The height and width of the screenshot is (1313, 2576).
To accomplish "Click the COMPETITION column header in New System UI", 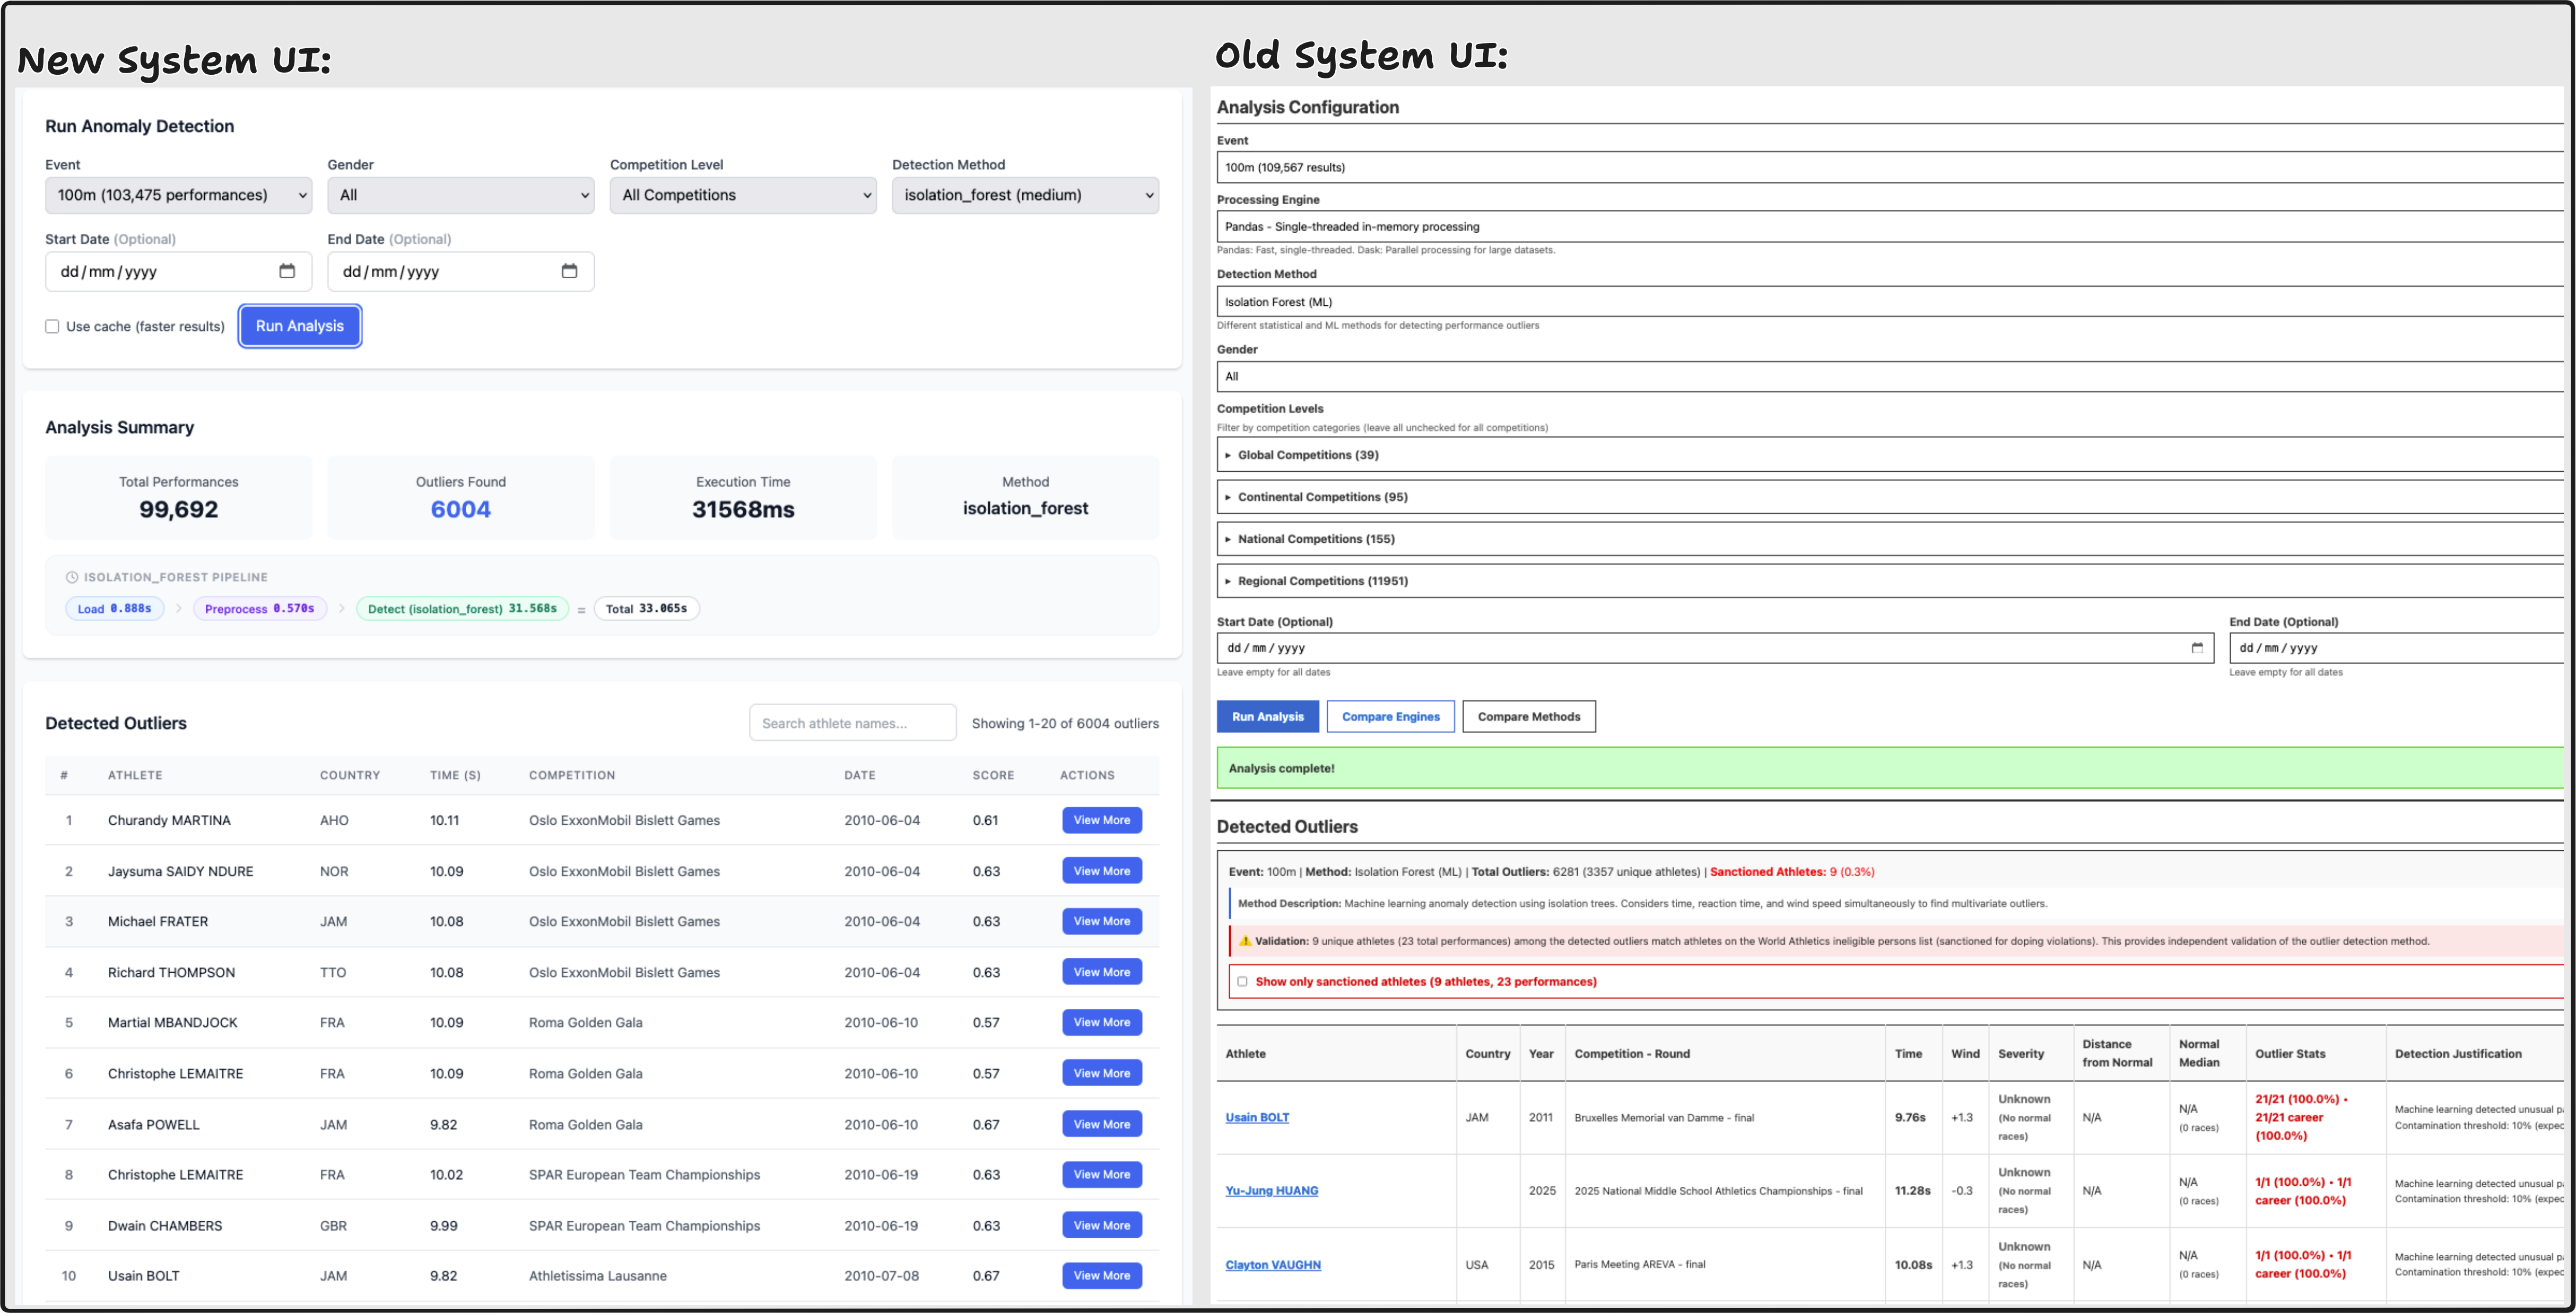I will pyautogui.click(x=572, y=776).
